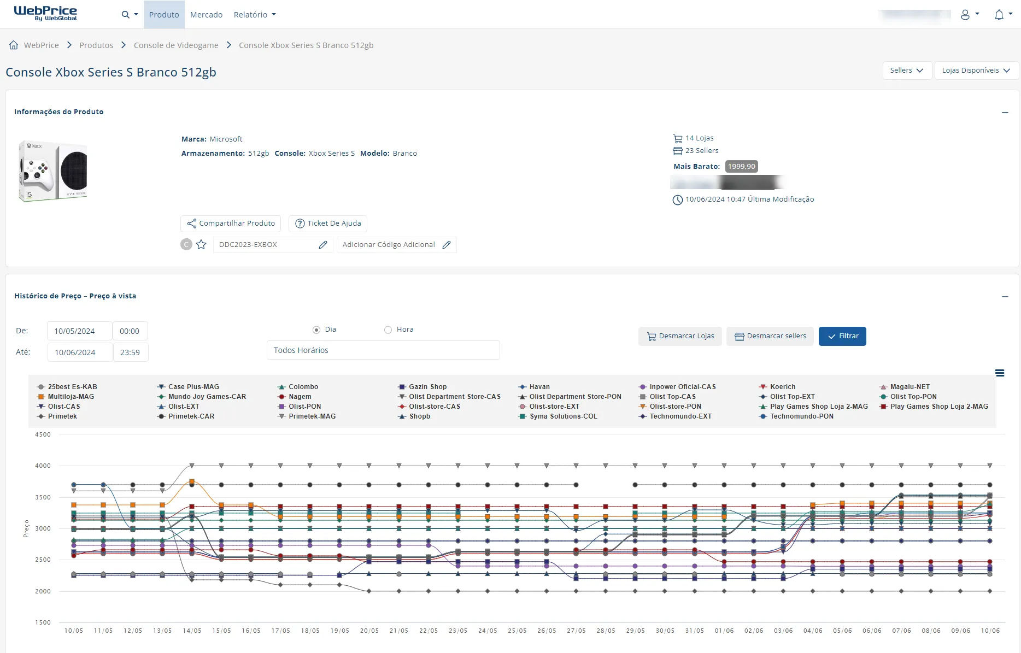Click Ticket De Ajuda button

click(x=328, y=223)
